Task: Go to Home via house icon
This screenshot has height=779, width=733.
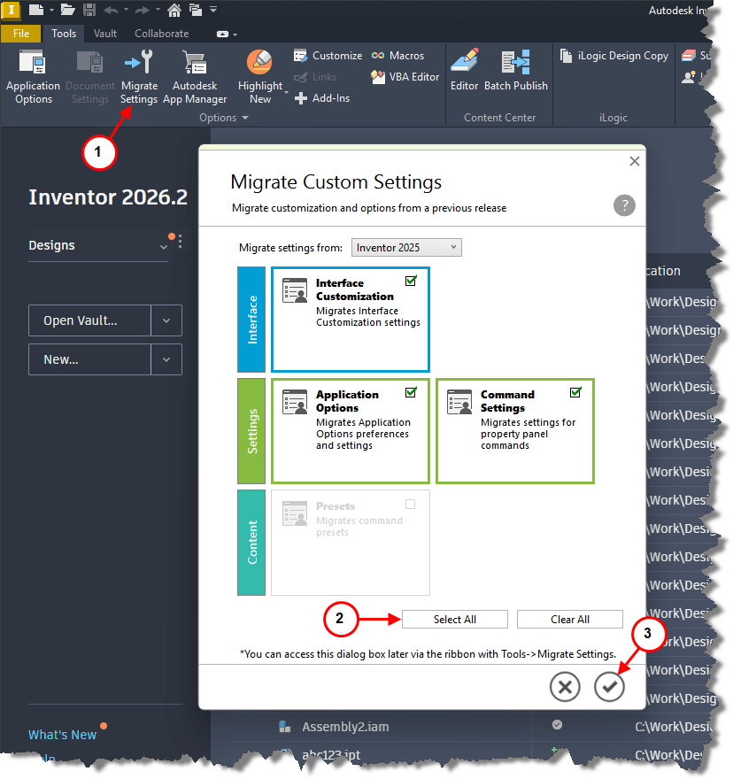Action: tap(174, 10)
